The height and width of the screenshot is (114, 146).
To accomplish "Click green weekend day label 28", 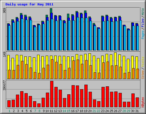I will [x=124, y=111].
